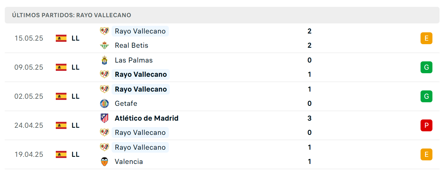The image size is (444, 174).
Task: Click the Spain flag on 24.04.25 row
Action: (x=61, y=125)
